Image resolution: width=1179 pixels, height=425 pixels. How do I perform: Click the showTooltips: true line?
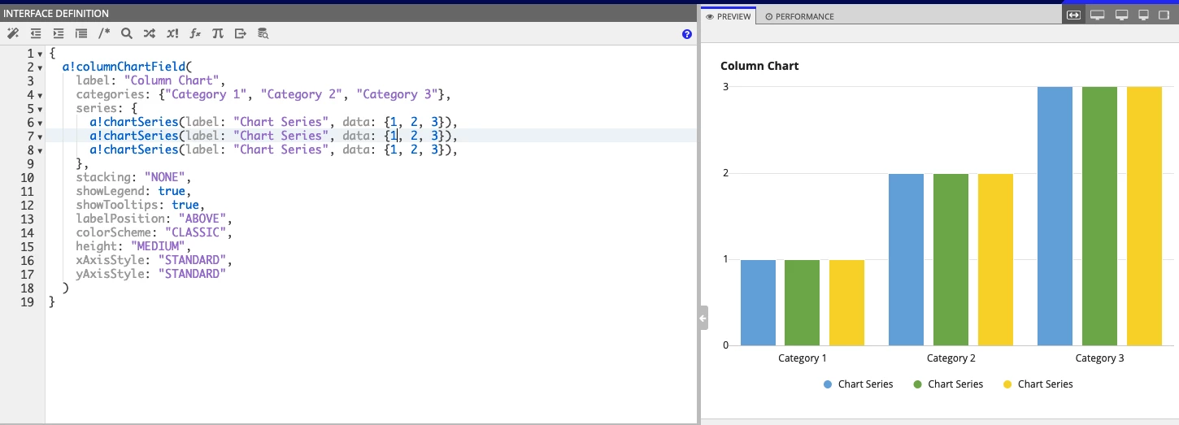(141, 205)
